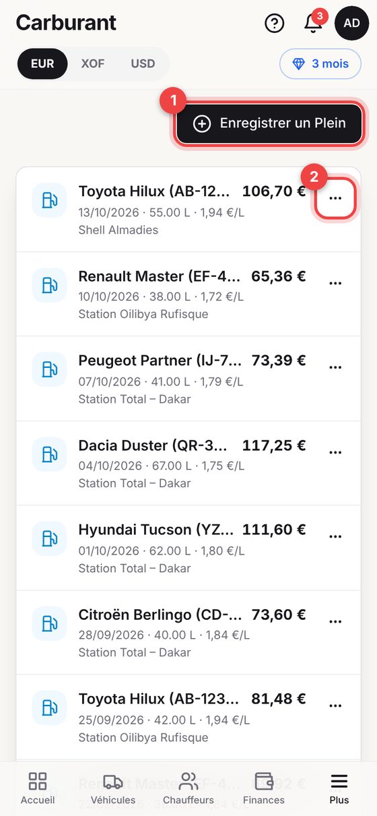Go to Véhicules truck icon tab
The image size is (377, 816).
[113, 789]
